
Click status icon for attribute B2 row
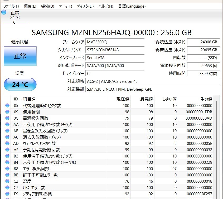pos(7,156)
